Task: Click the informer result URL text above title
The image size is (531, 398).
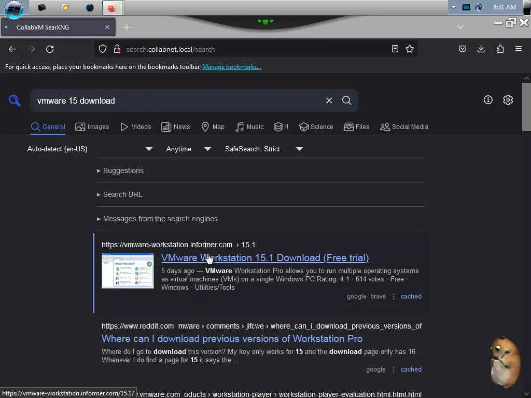Action: click(x=178, y=245)
